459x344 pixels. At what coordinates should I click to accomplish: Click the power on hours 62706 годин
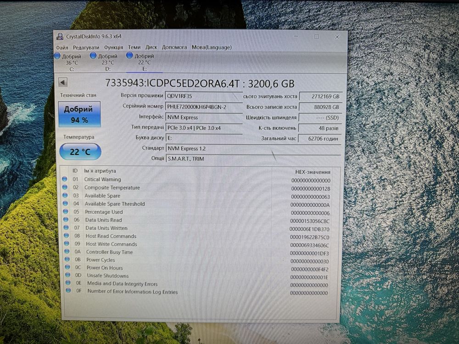pyautogui.click(x=320, y=139)
